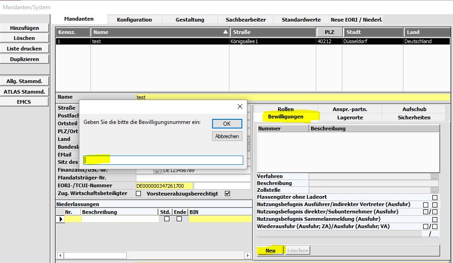
Task: Open Allg. Stammd. section
Action: pyautogui.click(x=24, y=81)
